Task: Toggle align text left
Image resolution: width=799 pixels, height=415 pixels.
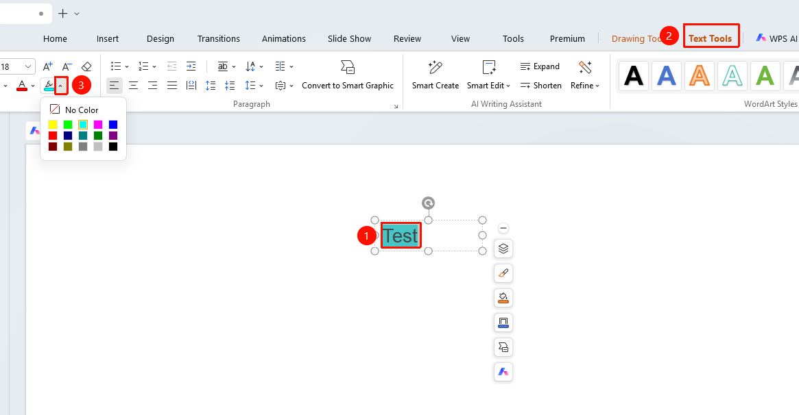Action: coord(114,86)
